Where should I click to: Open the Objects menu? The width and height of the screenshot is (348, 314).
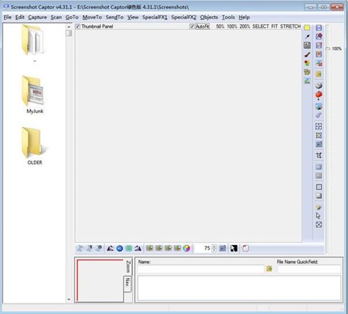click(209, 17)
